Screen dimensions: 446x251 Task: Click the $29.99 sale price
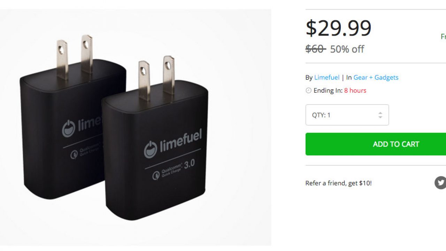point(338,28)
